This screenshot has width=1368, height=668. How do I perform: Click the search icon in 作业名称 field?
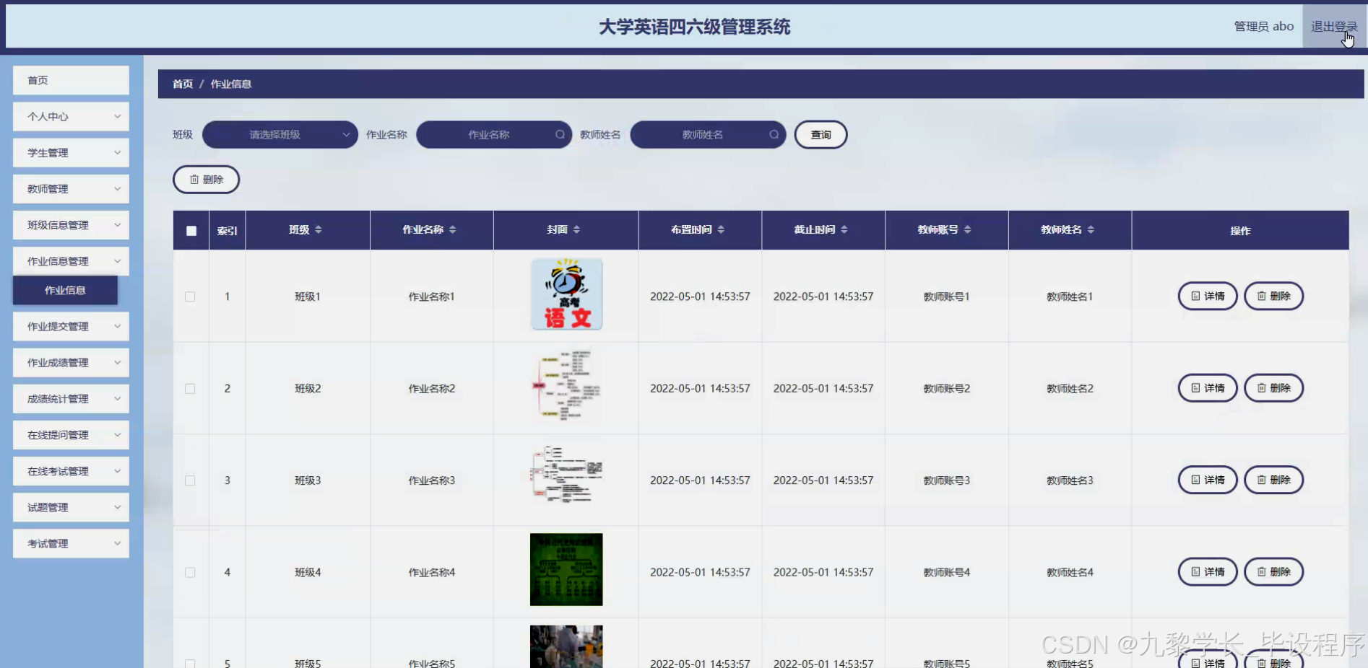(x=560, y=134)
